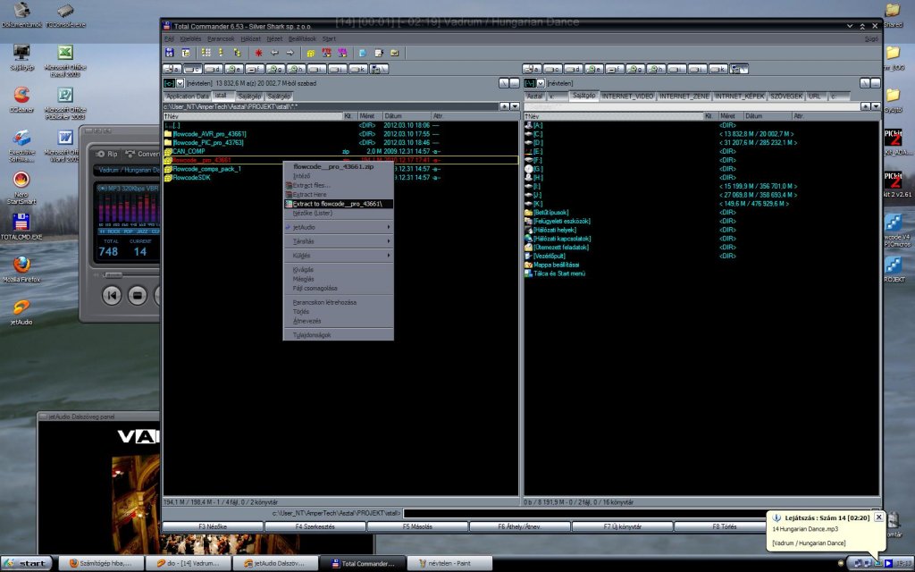This screenshot has height=572, width=915.
Task: Choose Extract to flowcode__pro_43661\ entry
Action: [338, 204]
